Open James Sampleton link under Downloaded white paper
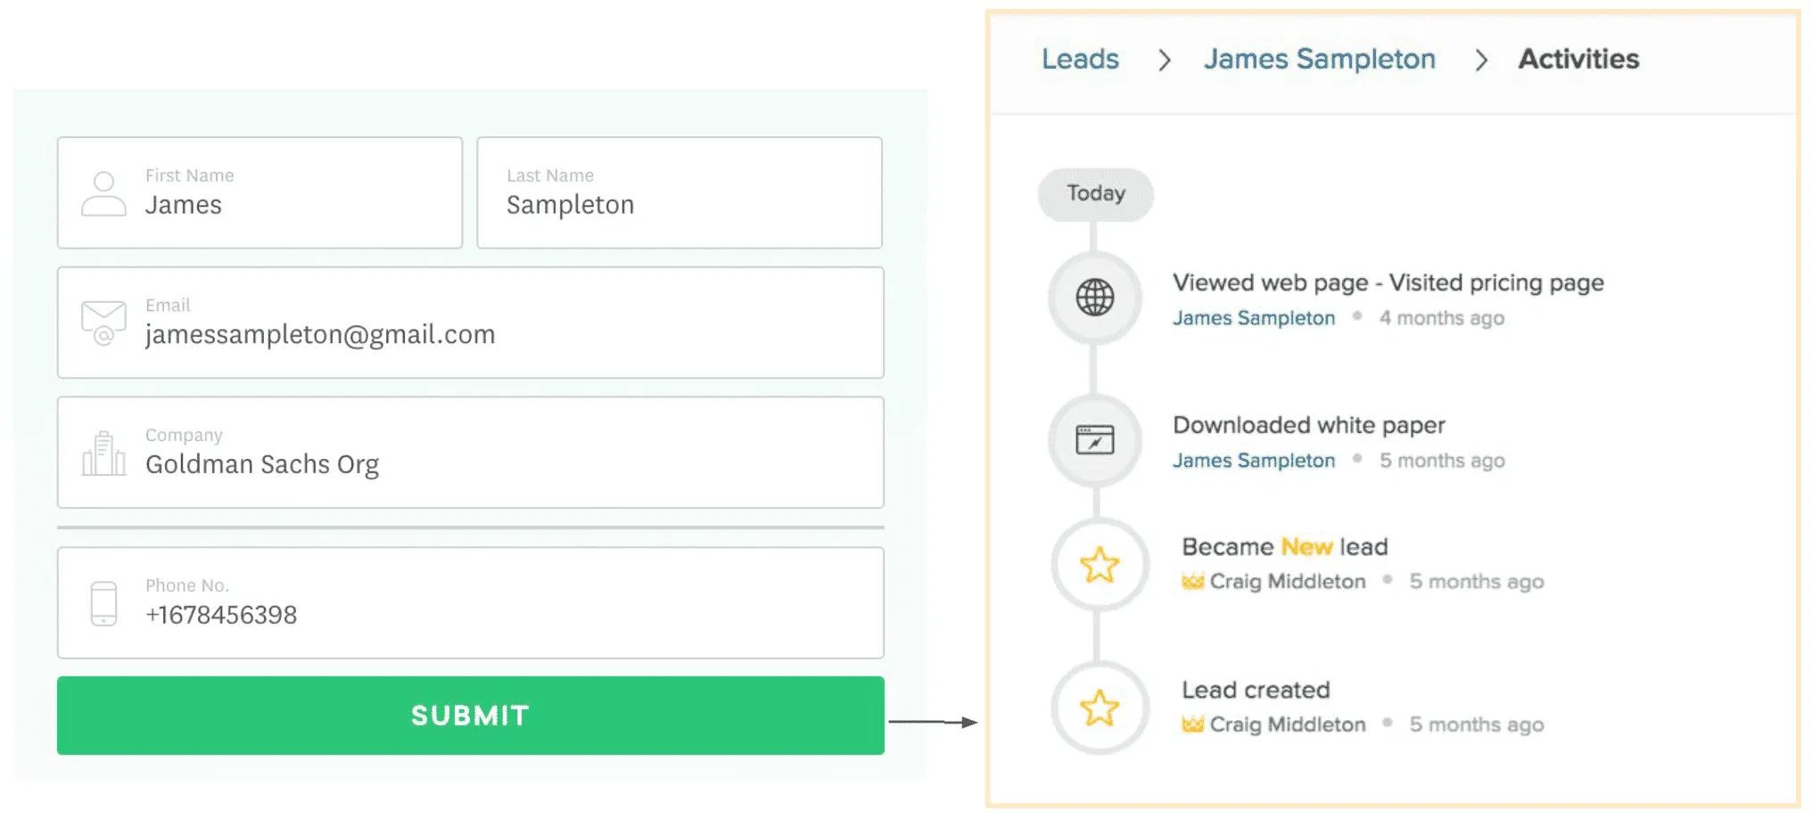Screen dimensions: 1812x818 point(1253,461)
